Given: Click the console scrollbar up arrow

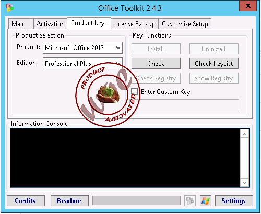Looking at the screenshot, I should point(244,134).
